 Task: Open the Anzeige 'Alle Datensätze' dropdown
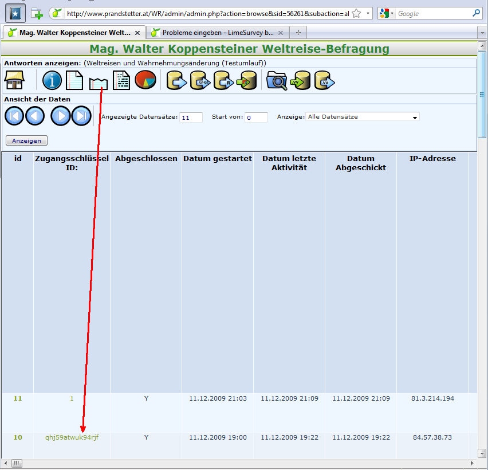point(362,117)
